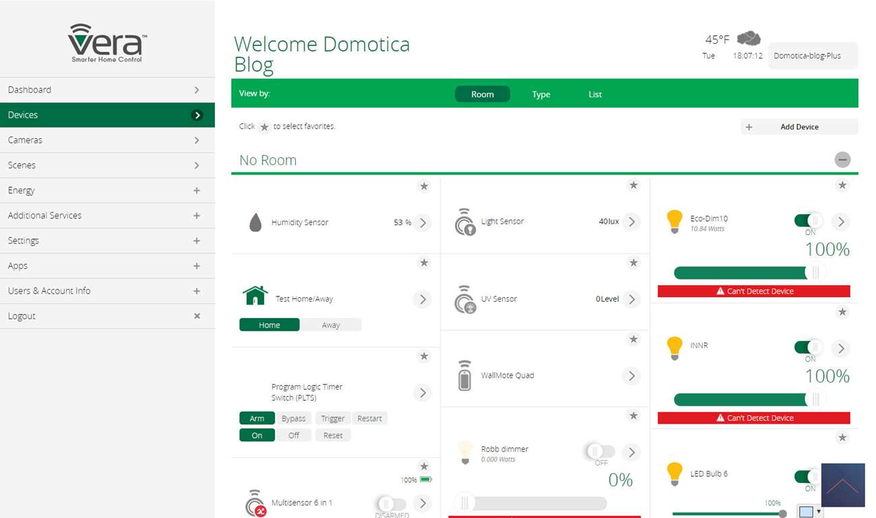The image size is (876, 518).
Task: Star the UV Sensor device
Action: click(633, 263)
